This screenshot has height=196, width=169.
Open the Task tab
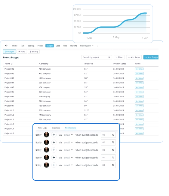click(x=23, y=46)
